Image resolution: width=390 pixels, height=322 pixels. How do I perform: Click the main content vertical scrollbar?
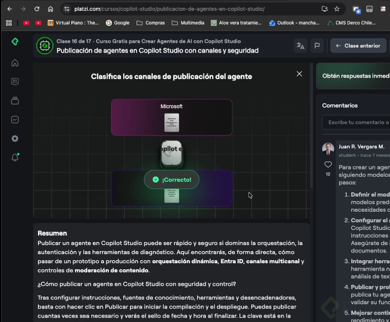click(x=311, y=126)
